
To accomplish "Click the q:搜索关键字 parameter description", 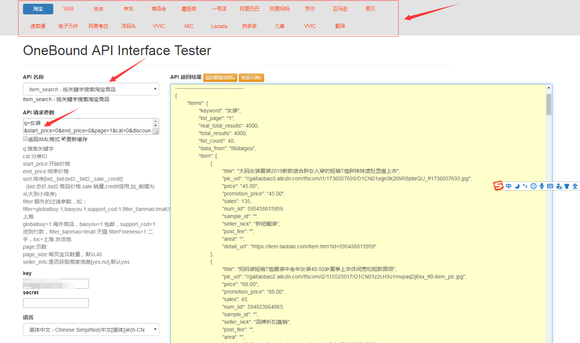I will [x=39, y=149].
